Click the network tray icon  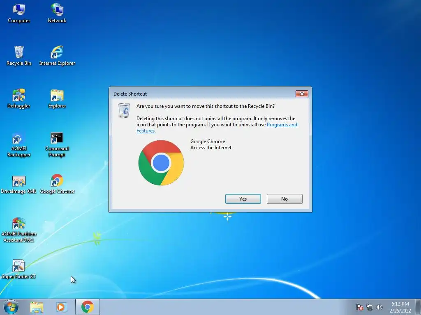pos(370,307)
